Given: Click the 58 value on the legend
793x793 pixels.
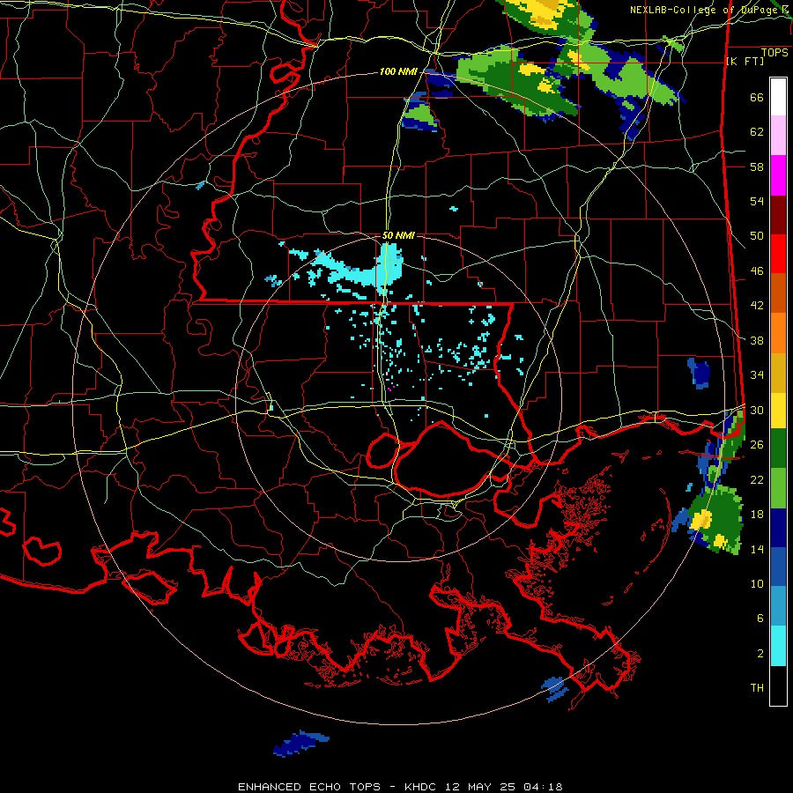Looking at the screenshot, I should (x=757, y=167).
